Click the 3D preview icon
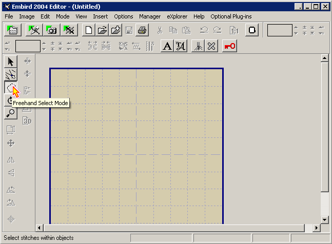 [27, 121]
